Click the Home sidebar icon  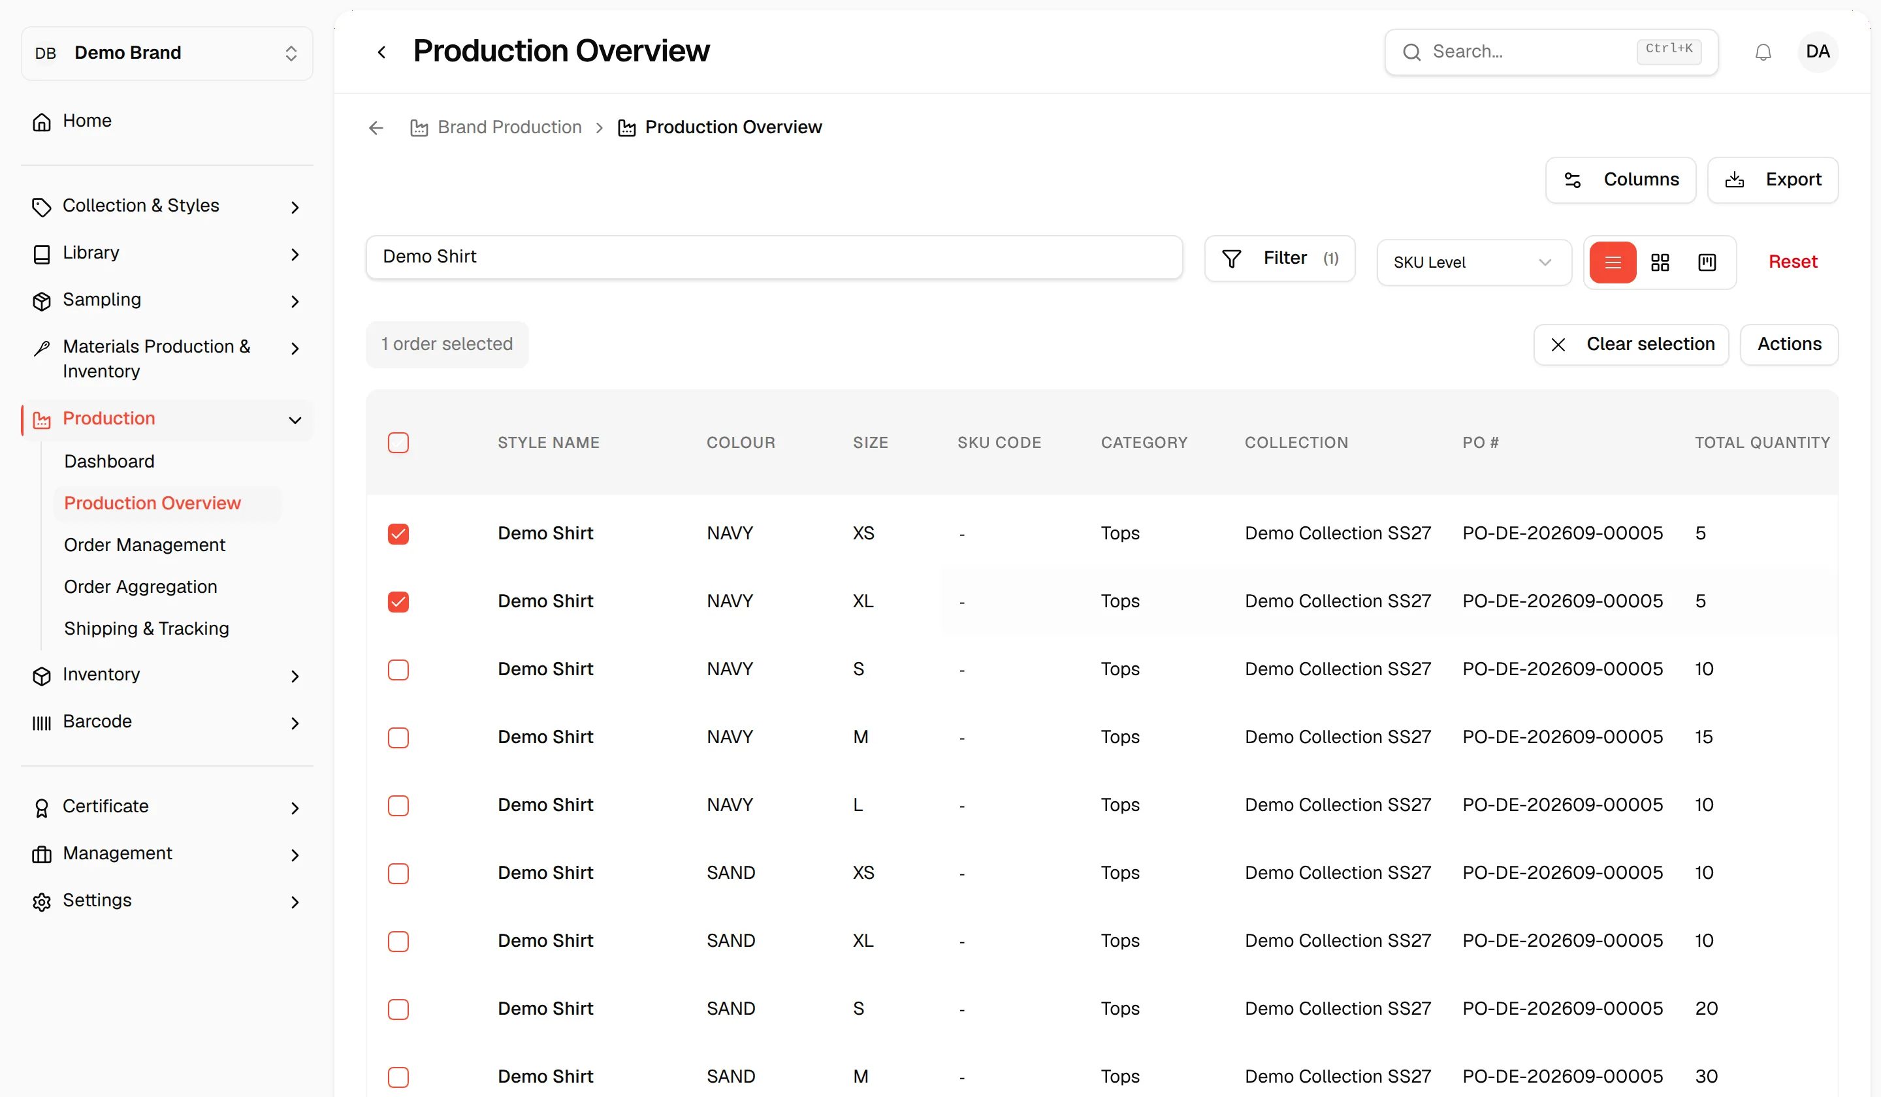[42, 121]
